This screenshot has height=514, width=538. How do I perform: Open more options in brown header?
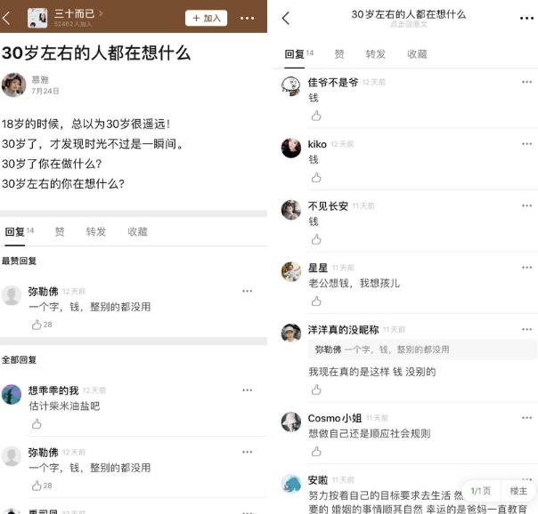pyautogui.click(x=247, y=18)
